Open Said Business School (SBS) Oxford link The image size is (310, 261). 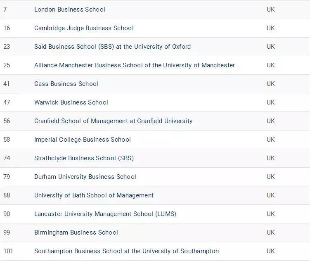112,47
